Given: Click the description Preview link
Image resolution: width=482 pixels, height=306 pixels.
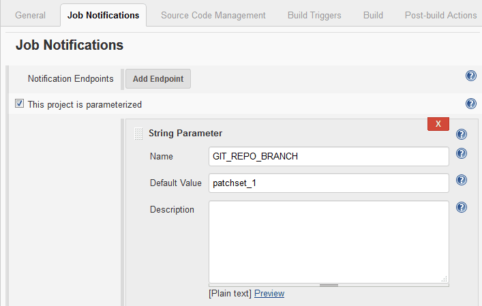Looking at the screenshot, I should [x=269, y=293].
